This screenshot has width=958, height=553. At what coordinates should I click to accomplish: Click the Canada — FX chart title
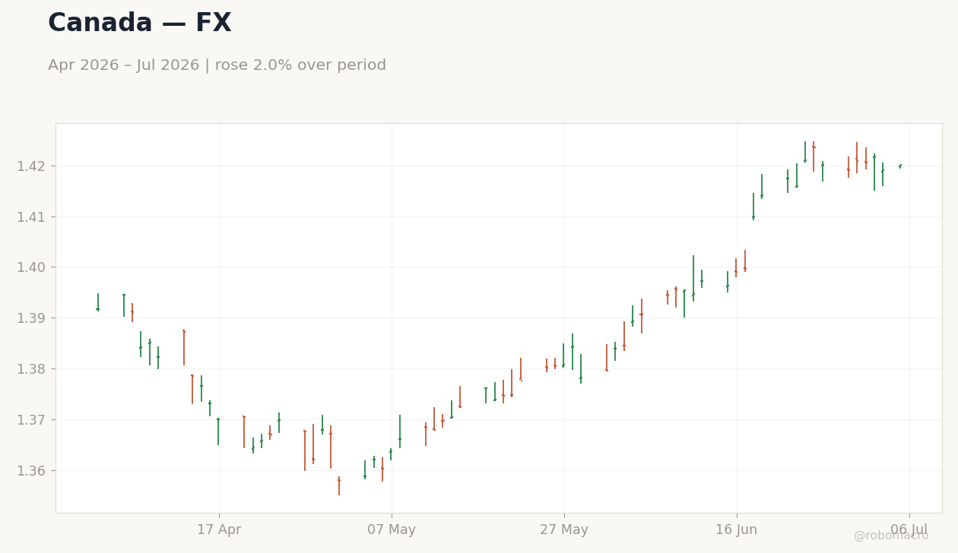139,24
